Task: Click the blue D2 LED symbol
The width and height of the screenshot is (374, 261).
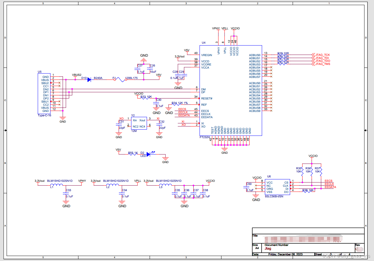Action: 148,154
